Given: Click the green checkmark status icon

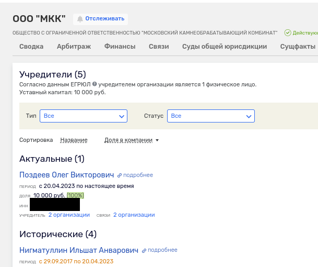Looking at the screenshot, I should point(288,33).
